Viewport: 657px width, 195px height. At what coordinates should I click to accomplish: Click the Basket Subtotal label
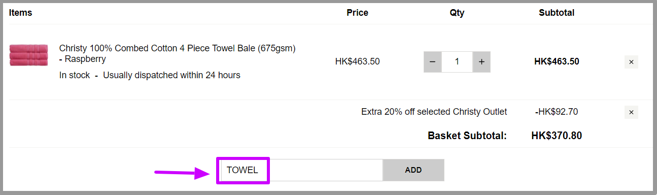point(467,136)
